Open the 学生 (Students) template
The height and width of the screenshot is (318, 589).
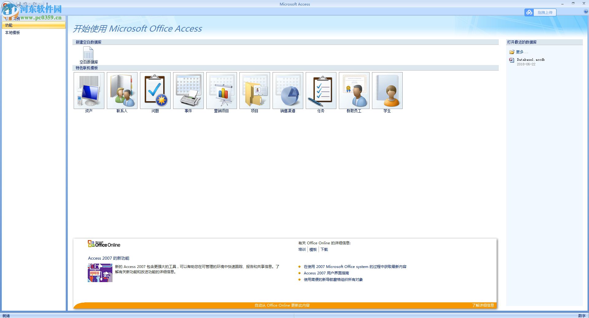[387, 90]
